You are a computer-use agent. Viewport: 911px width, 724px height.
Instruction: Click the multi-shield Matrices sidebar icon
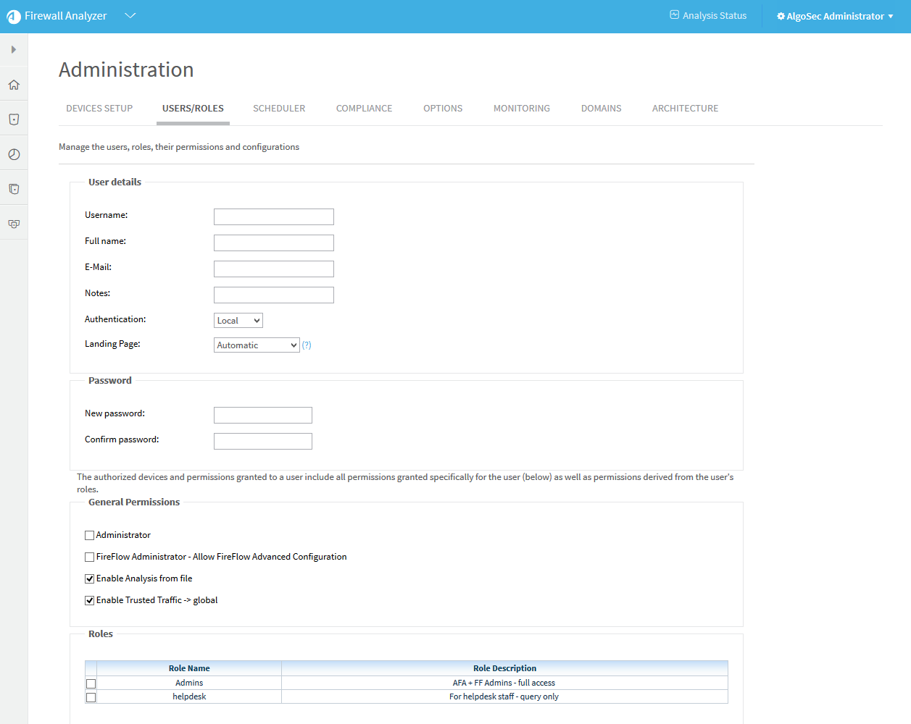click(x=14, y=224)
